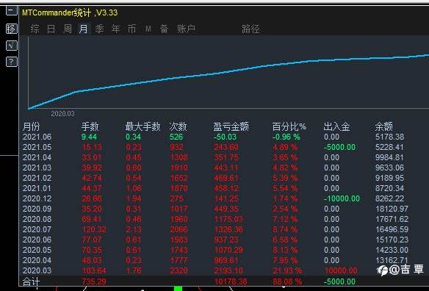Image resolution: width=429 pixels, height=291 pixels.
Task: Click the 2020.03 chart axis label
Action: point(62,114)
